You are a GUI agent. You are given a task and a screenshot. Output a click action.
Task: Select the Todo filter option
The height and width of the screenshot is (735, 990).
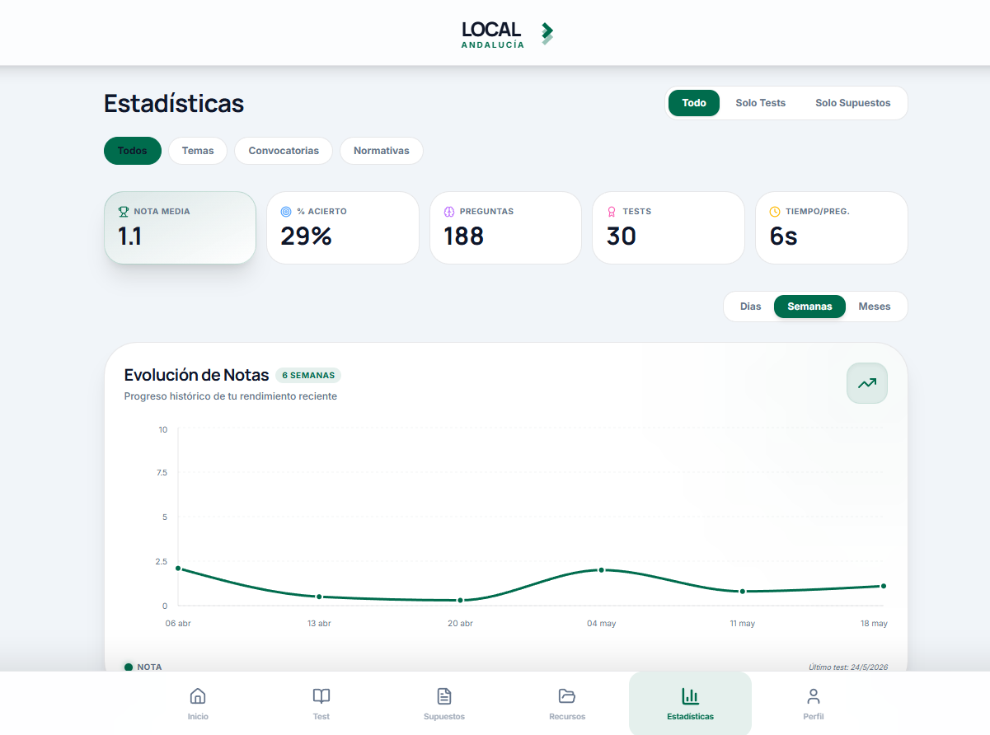694,103
